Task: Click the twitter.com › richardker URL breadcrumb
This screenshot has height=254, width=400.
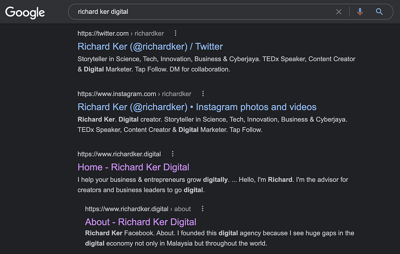Action: 121,34
